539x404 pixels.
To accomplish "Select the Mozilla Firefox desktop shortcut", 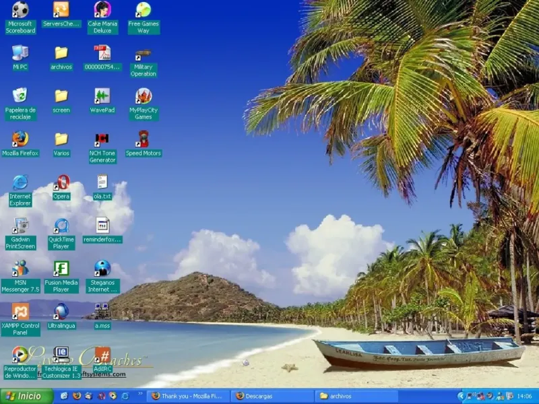I will (20, 144).
